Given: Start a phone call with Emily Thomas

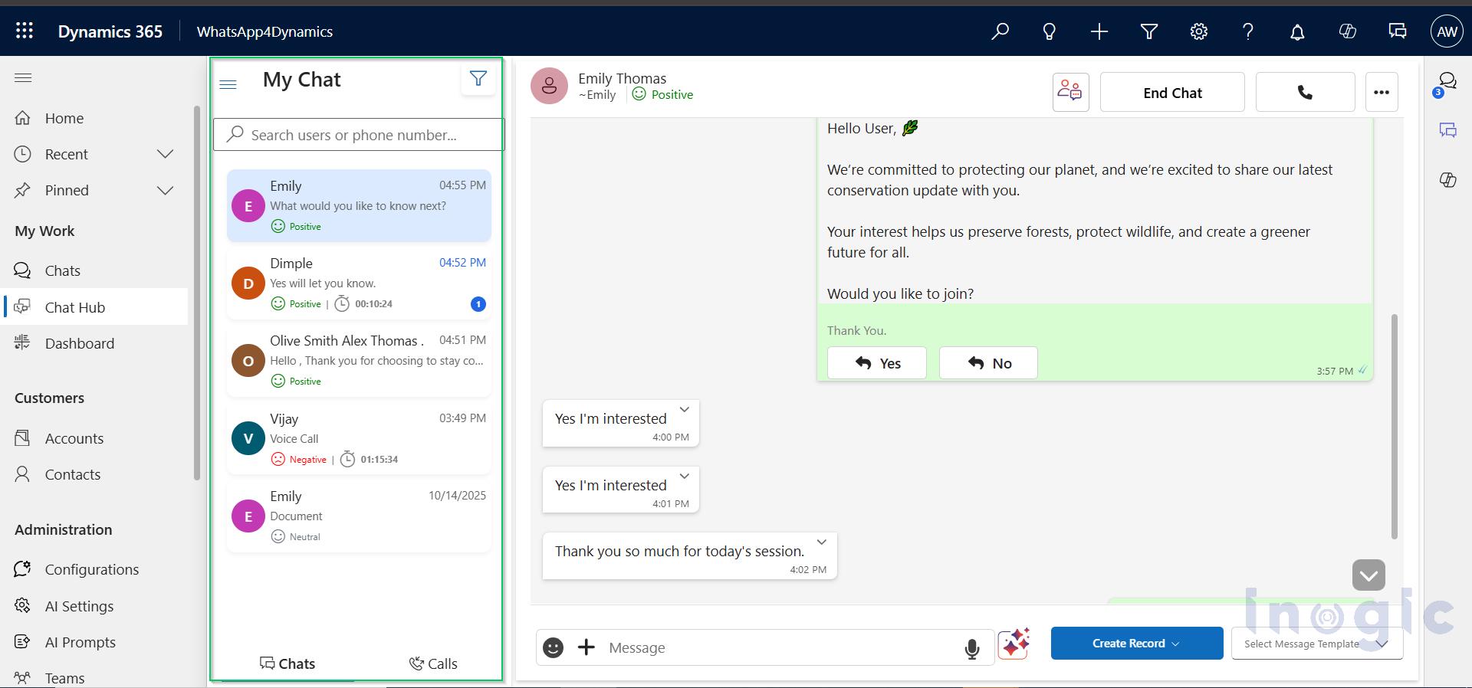Looking at the screenshot, I should 1305,92.
